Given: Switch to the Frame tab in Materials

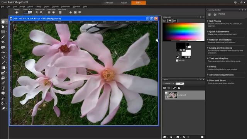Looking at the screenshot, I should tap(165, 20).
